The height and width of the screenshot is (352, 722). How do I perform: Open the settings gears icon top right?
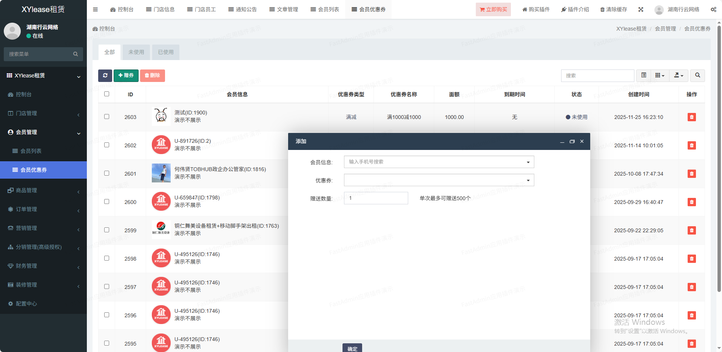point(713,9)
